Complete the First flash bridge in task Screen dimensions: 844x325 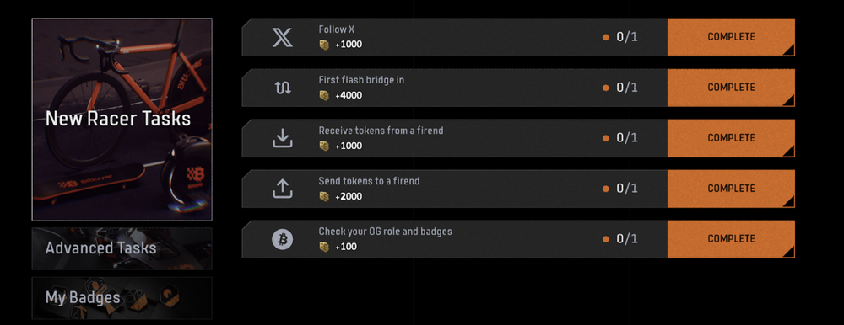[x=731, y=88]
